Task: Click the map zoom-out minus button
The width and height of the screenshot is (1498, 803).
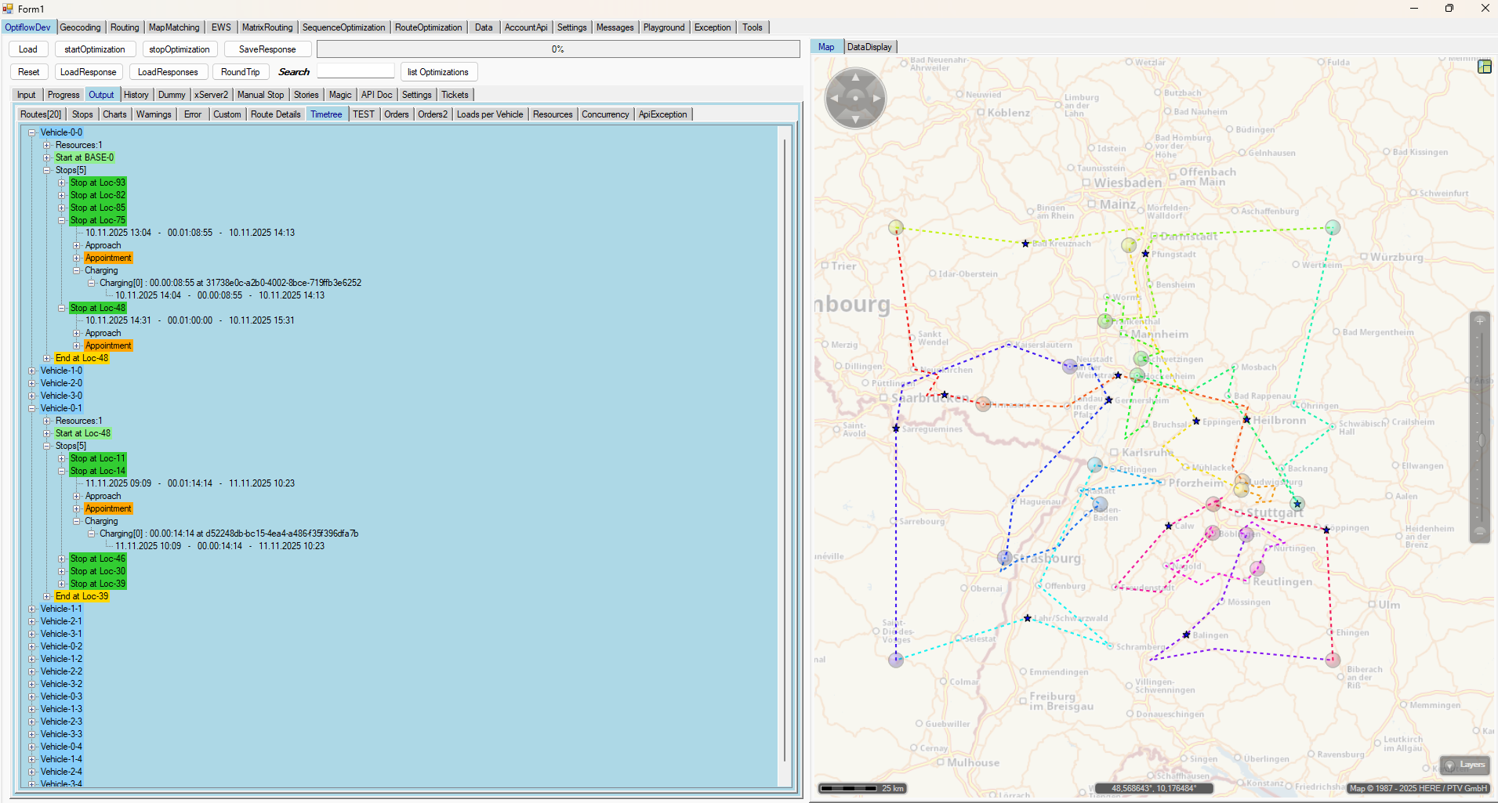Action: coord(1480,531)
